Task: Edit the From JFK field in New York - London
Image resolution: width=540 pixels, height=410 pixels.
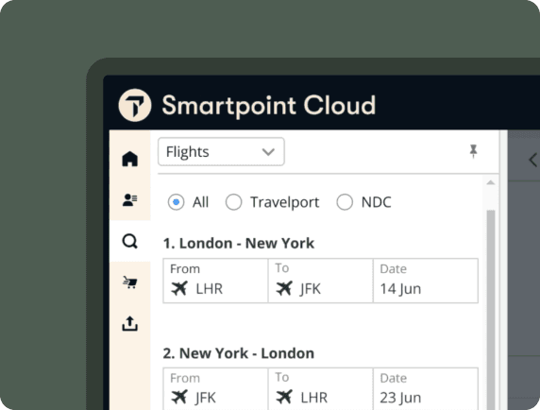Action: 215,389
